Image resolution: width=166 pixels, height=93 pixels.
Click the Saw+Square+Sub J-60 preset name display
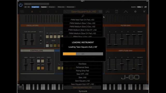pyautogui.click(x=84, y=12)
